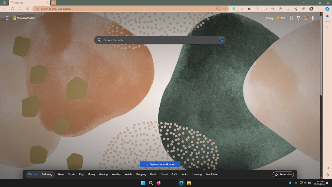Click the Bing chat icon in the search box
Viewport: 332px width, 187px height.
221,40
